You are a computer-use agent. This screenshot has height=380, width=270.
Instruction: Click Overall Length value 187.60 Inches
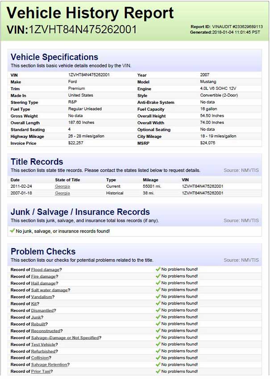[x=81, y=122]
